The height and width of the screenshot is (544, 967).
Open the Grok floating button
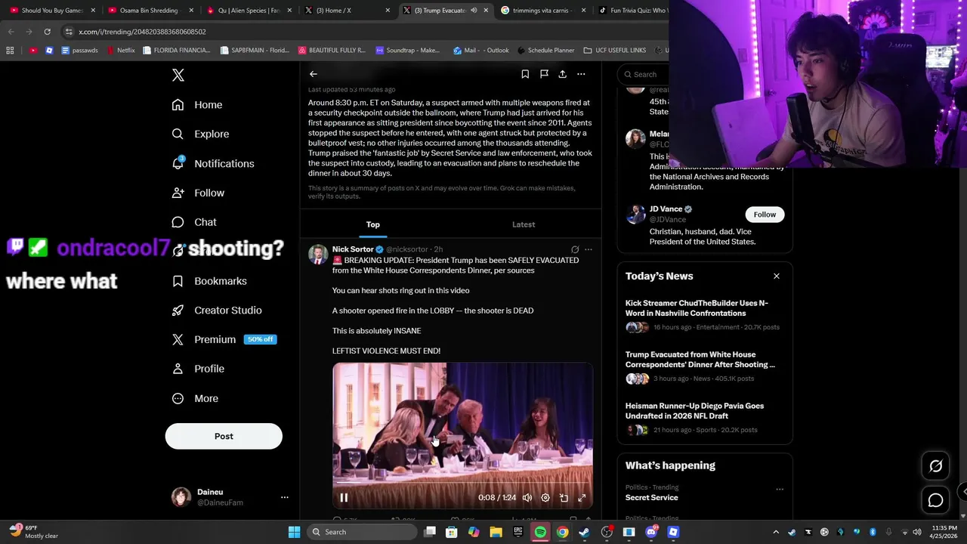935,466
